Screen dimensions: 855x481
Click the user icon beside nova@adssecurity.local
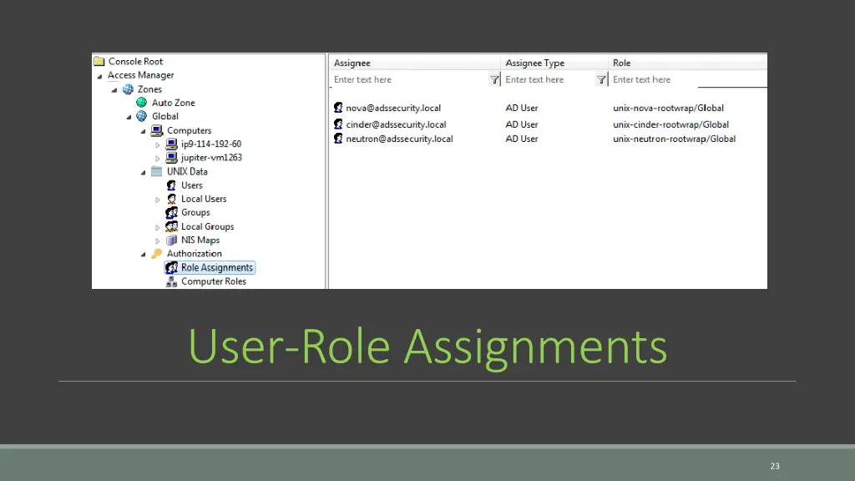click(338, 108)
